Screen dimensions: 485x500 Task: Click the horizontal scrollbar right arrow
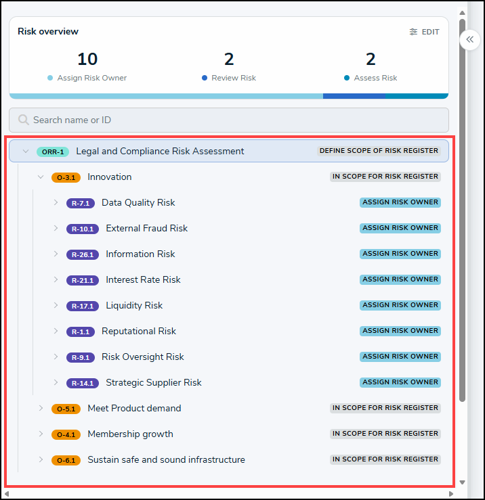click(x=451, y=494)
